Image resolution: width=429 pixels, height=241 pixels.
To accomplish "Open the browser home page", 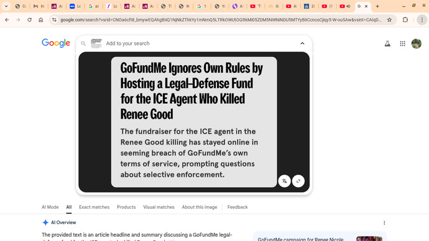I will tap(41, 20).
